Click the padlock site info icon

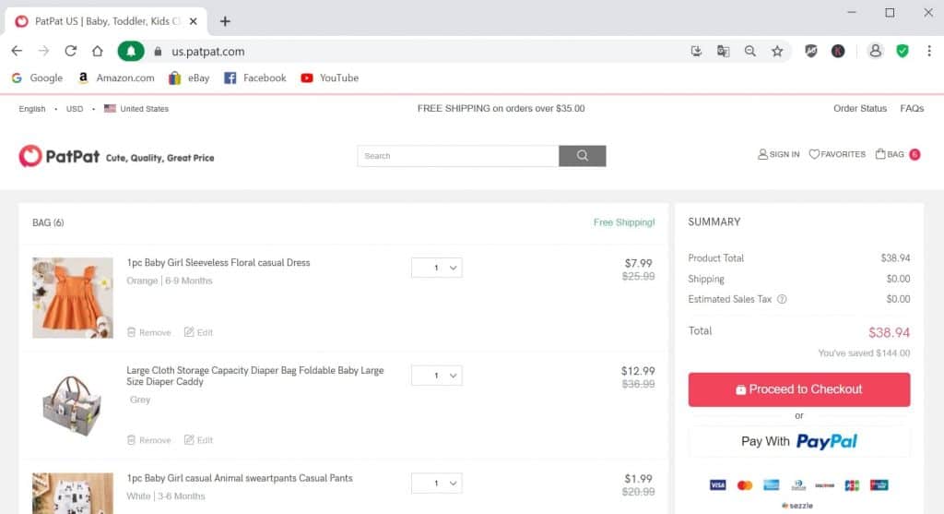point(158,52)
